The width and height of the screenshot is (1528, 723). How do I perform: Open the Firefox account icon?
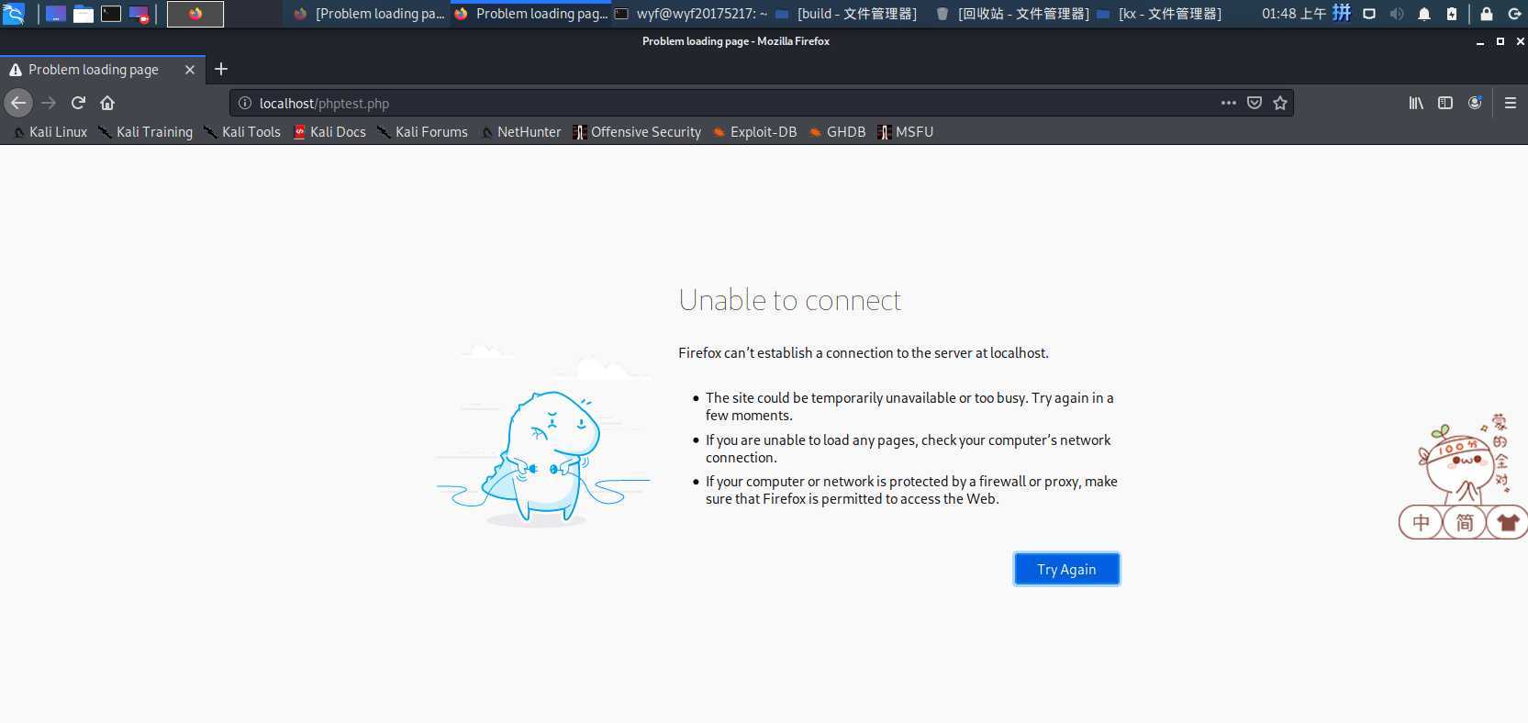[x=1475, y=103]
